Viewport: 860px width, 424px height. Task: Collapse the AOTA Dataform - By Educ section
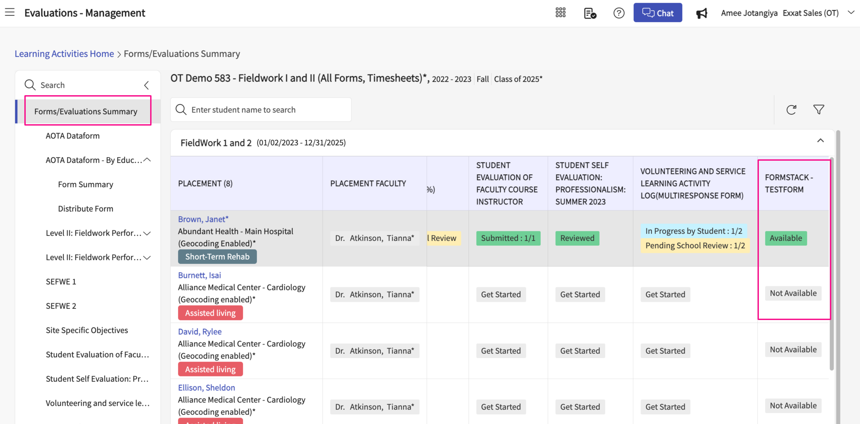coord(147,160)
